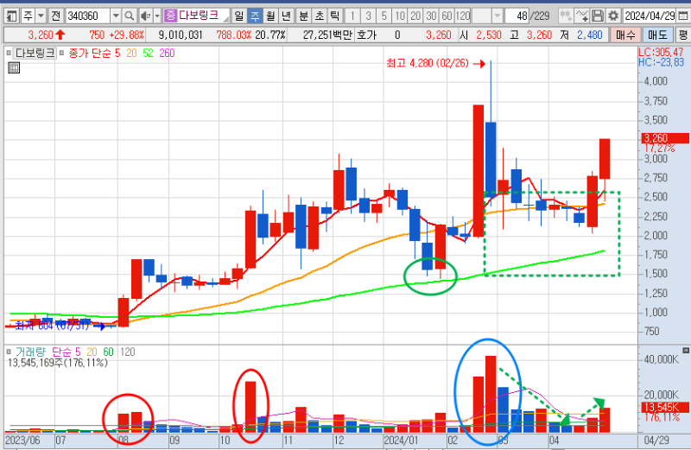Viewport: 691px width, 450px height.
Task: Click the add indicator line icon
Action: coord(581,16)
